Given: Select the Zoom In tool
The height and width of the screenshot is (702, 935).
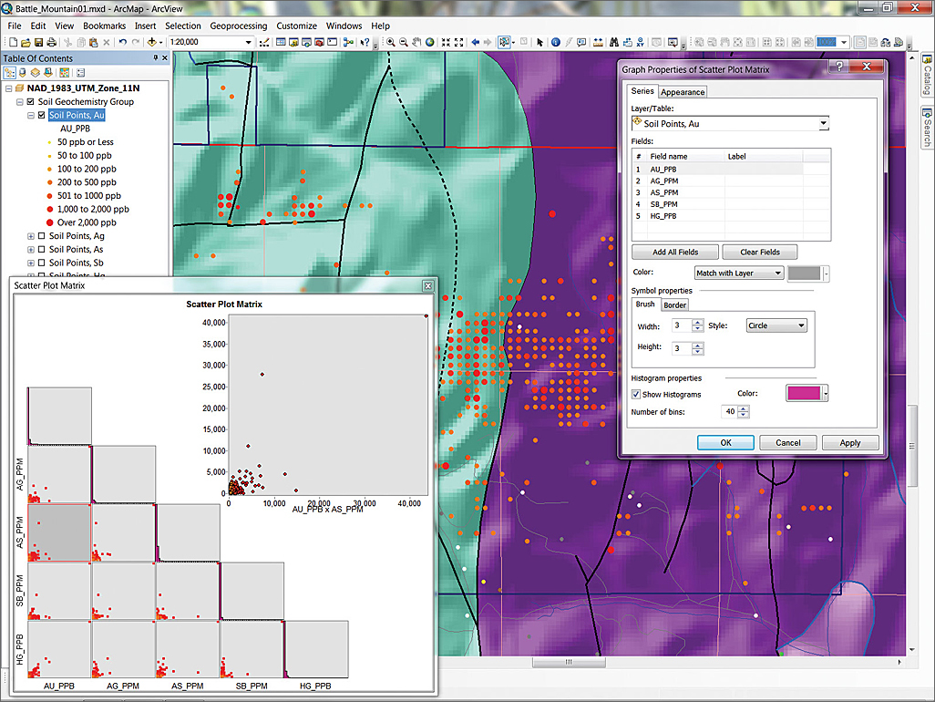Looking at the screenshot, I should coord(391,43).
